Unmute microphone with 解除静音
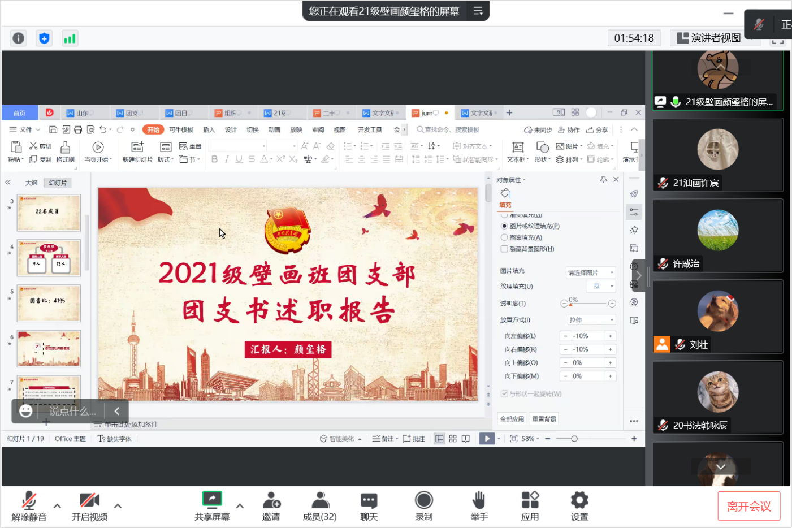This screenshot has height=528, width=792. pos(29,501)
